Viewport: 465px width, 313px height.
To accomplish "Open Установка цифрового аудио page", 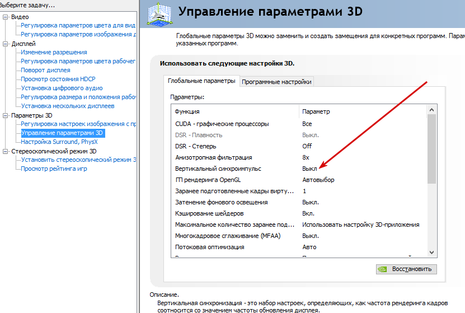I will pyautogui.click(x=62, y=88).
